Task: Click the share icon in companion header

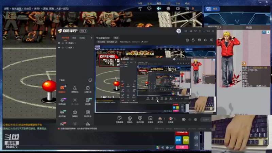Action: click(211, 40)
